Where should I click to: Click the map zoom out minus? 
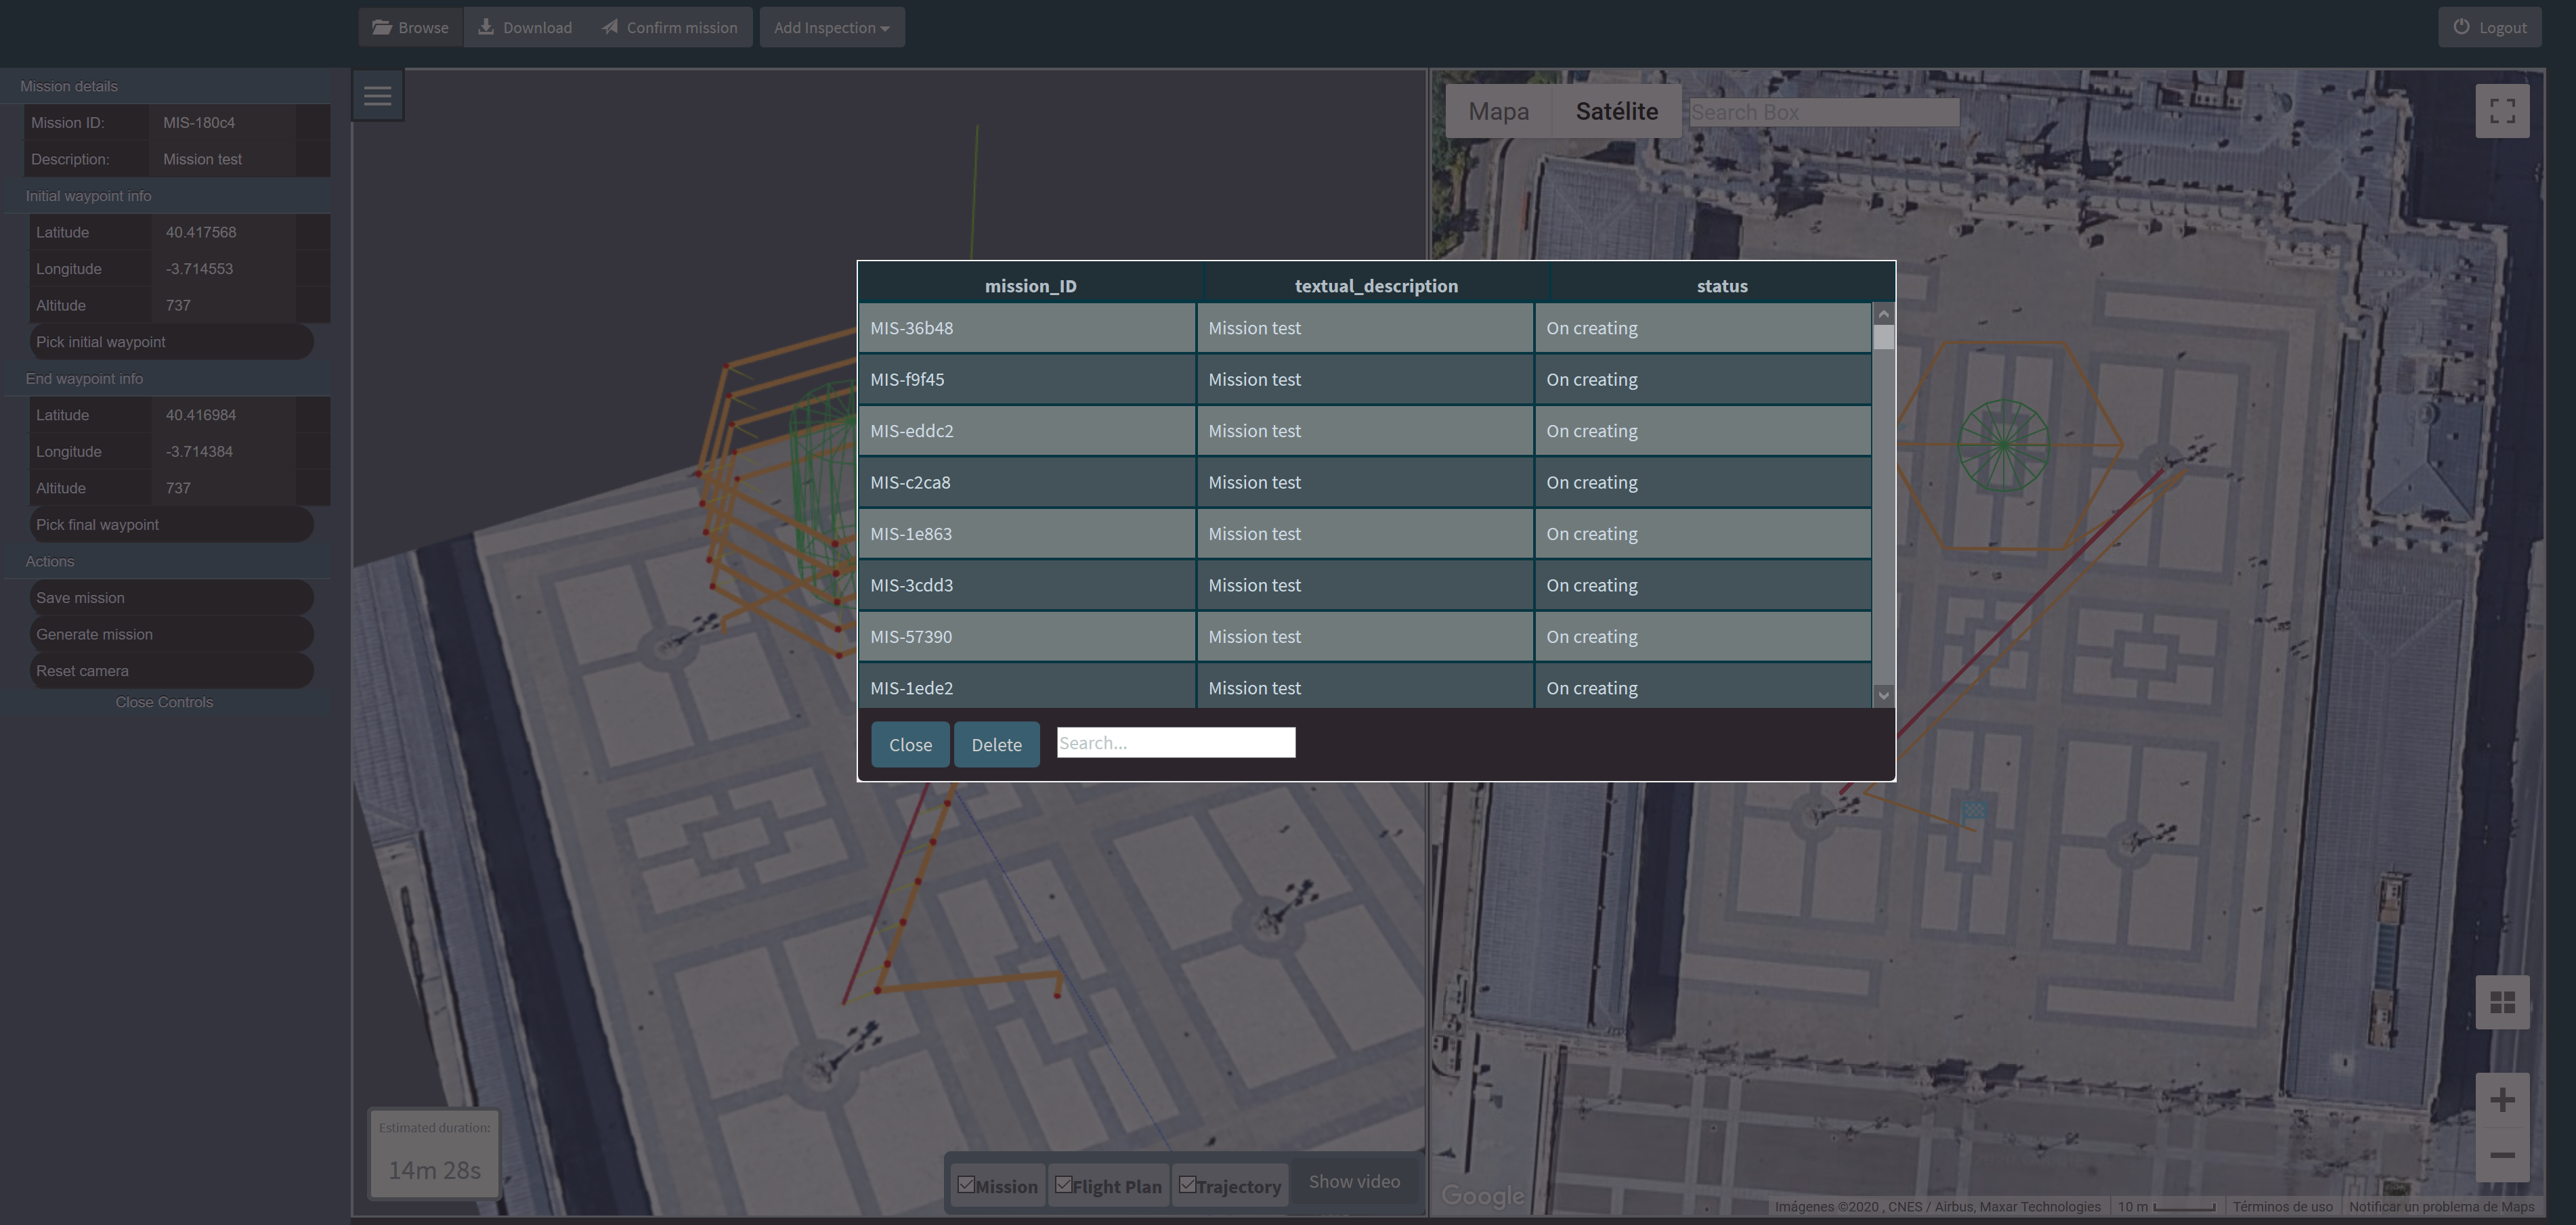[2502, 1155]
